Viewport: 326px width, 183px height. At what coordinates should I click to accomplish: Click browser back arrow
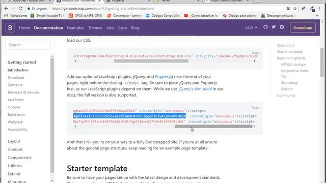click(x=6, y=9)
